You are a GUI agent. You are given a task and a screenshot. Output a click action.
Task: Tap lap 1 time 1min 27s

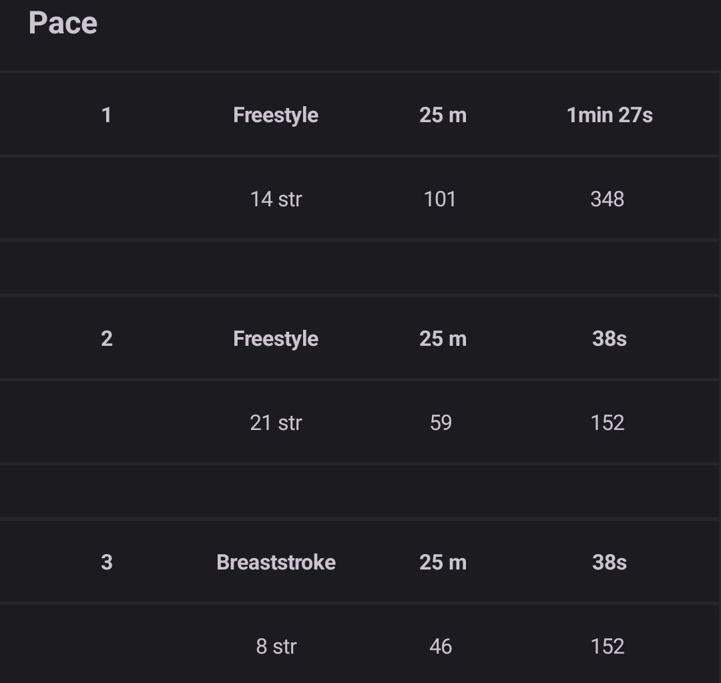click(x=610, y=115)
